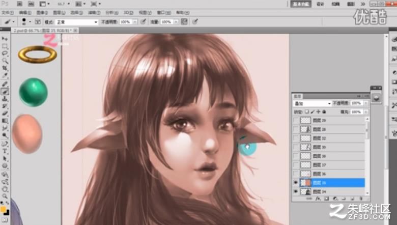Select the Move tool
Viewport: 397px width, 225px height.
[x=5, y=39]
